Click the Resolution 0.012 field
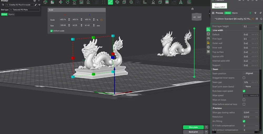The height and width of the screenshot is (134, 263). pos(251,117)
